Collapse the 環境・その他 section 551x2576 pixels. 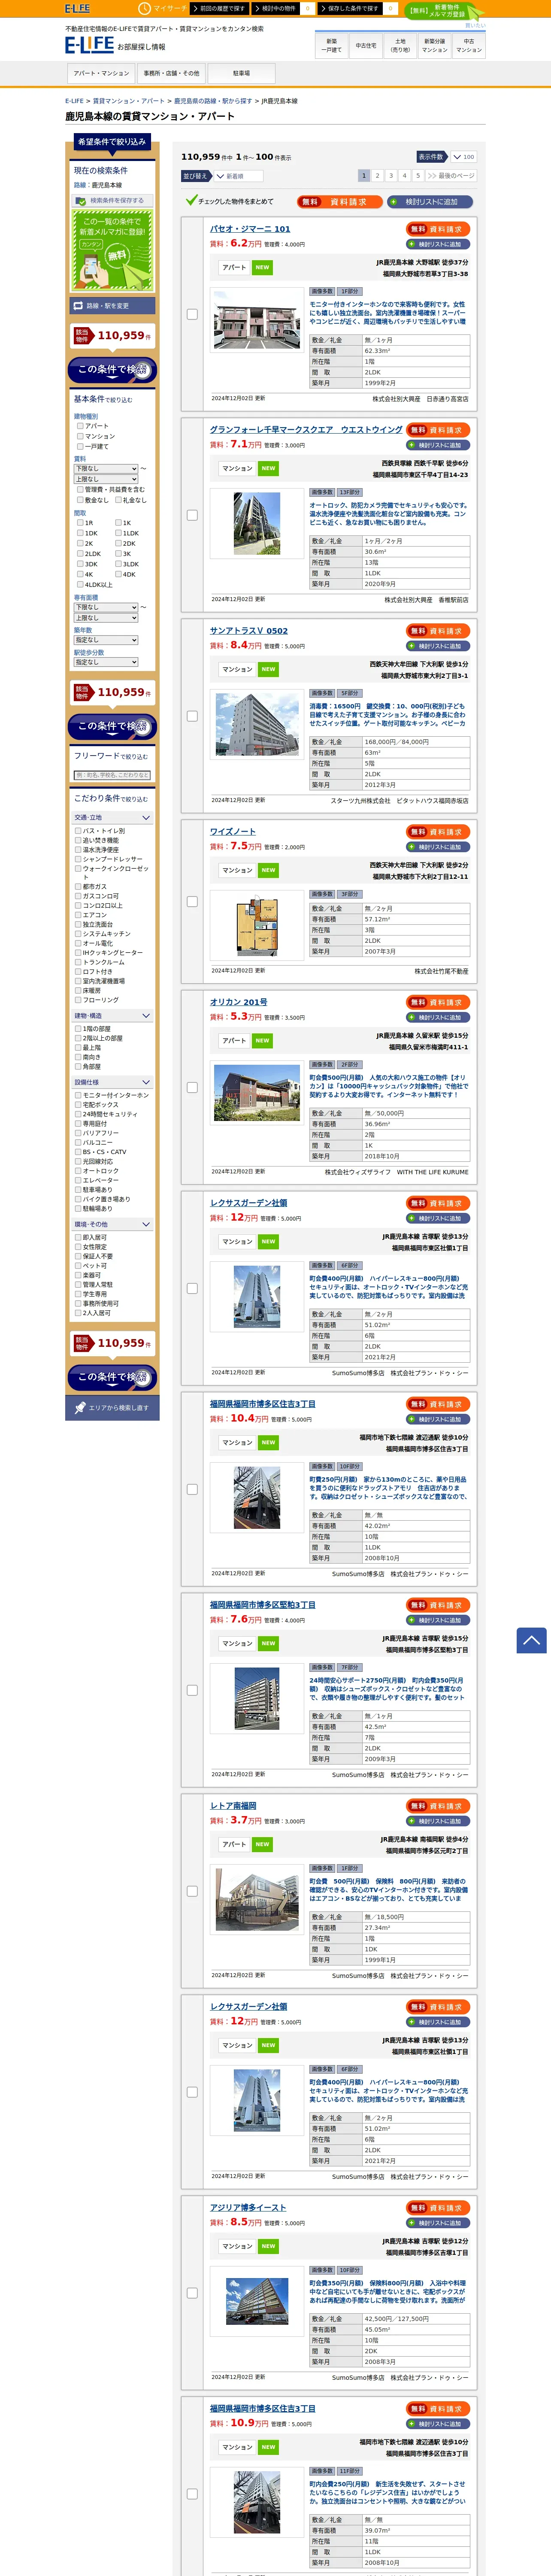coord(112,1224)
